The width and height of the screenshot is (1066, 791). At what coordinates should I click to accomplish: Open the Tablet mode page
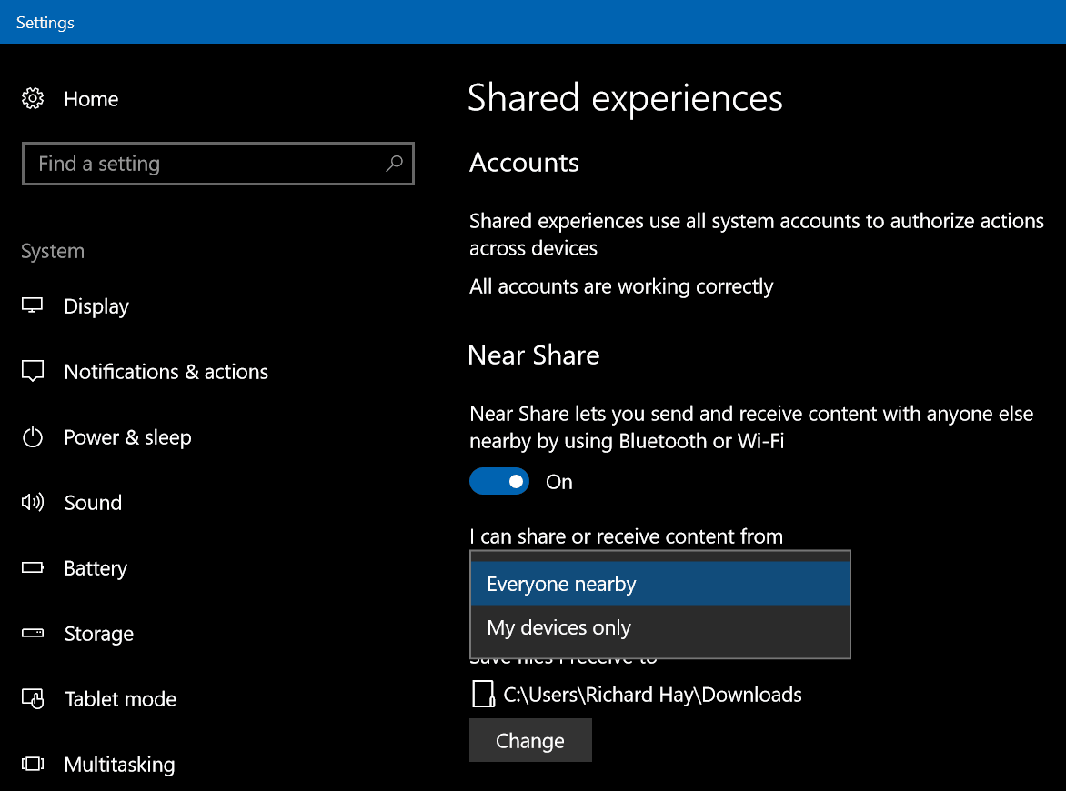pos(120,699)
